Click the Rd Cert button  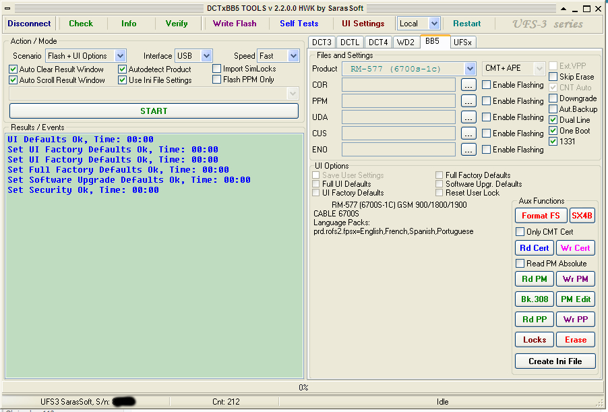pos(535,248)
